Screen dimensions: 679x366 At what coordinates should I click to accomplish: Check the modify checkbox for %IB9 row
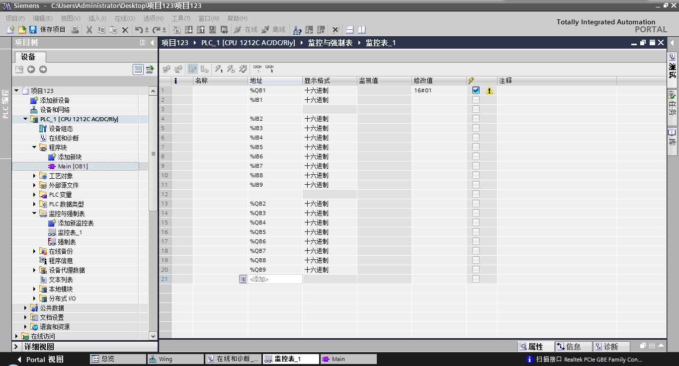click(476, 185)
